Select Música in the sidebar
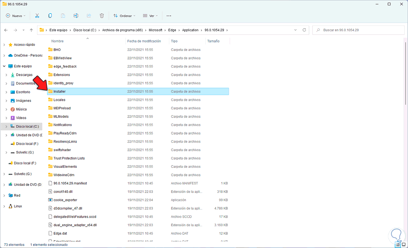 [x=21, y=109]
